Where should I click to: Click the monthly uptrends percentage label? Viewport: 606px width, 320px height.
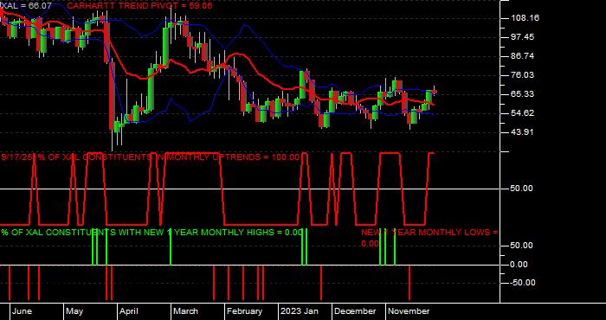tap(151, 157)
